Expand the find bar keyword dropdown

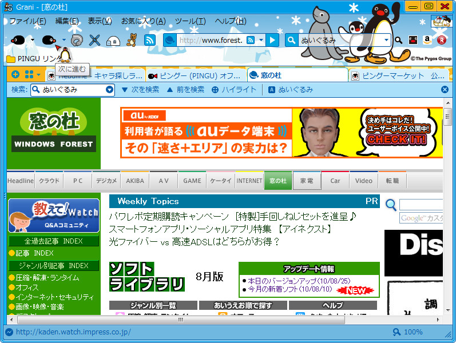[x=109, y=90]
